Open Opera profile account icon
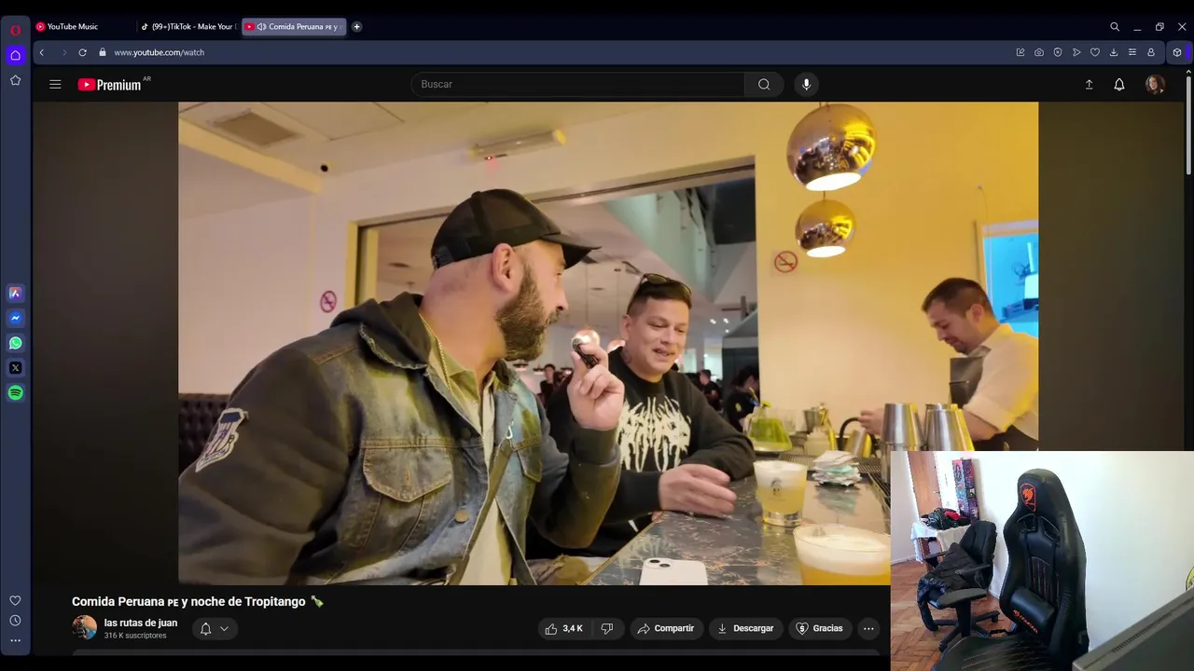 (1151, 52)
